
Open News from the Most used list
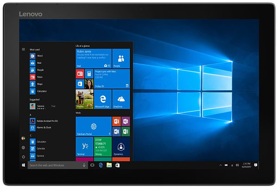[36, 77]
